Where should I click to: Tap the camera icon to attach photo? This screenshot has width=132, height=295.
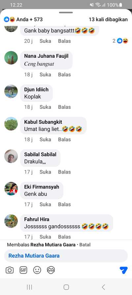click(x=10, y=270)
